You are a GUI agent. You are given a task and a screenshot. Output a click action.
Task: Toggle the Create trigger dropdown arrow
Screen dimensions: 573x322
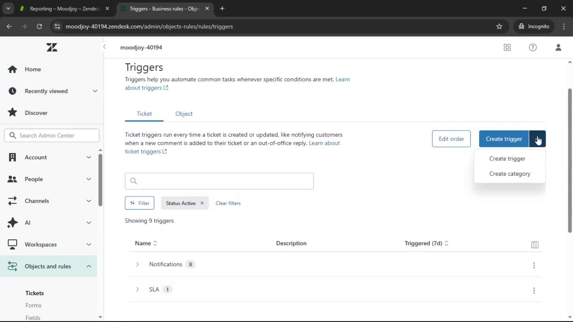[x=537, y=139]
